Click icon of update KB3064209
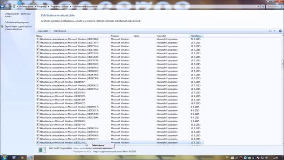The image size is (284, 160). (38, 100)
